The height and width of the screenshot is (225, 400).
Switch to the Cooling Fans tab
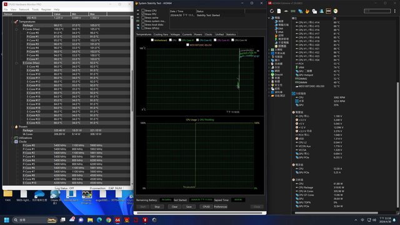point(161,34)
